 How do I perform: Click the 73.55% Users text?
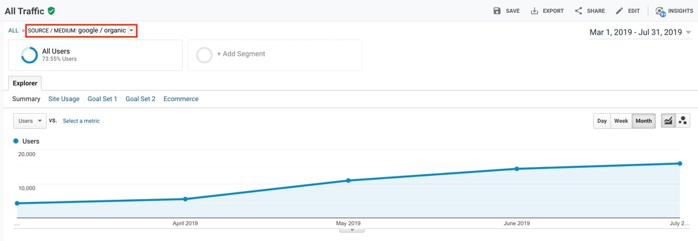click(59, 59)
